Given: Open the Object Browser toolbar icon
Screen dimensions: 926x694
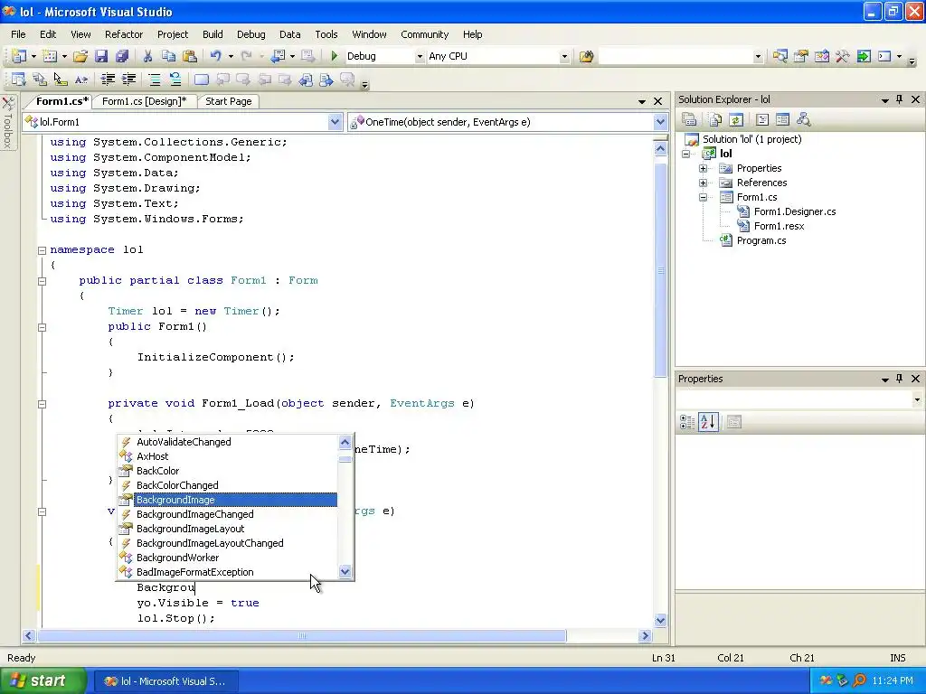Looking at the screenshot, I should coord(821,56).
